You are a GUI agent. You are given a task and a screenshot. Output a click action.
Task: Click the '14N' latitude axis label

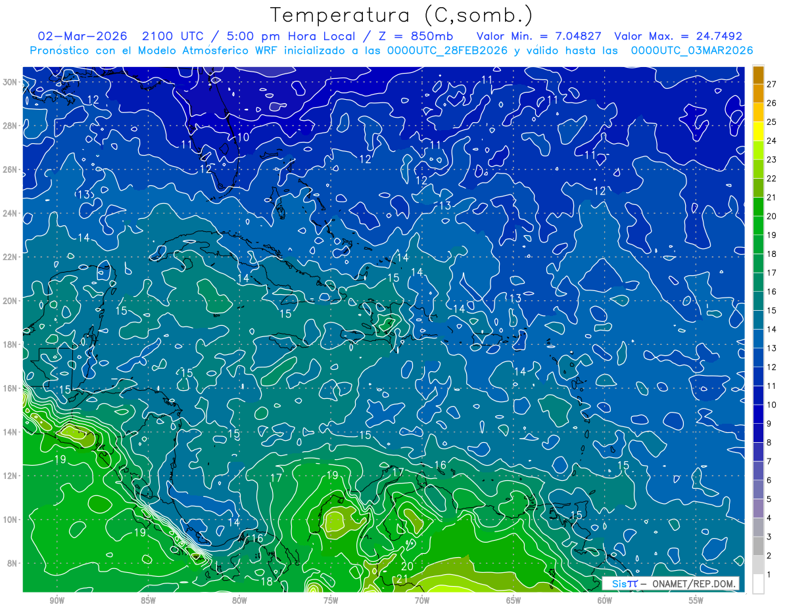(x=11, y=432)
